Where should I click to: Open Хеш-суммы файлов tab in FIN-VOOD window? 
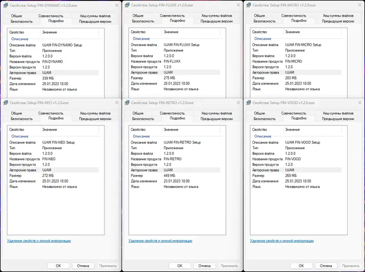[x=338, y=113]
